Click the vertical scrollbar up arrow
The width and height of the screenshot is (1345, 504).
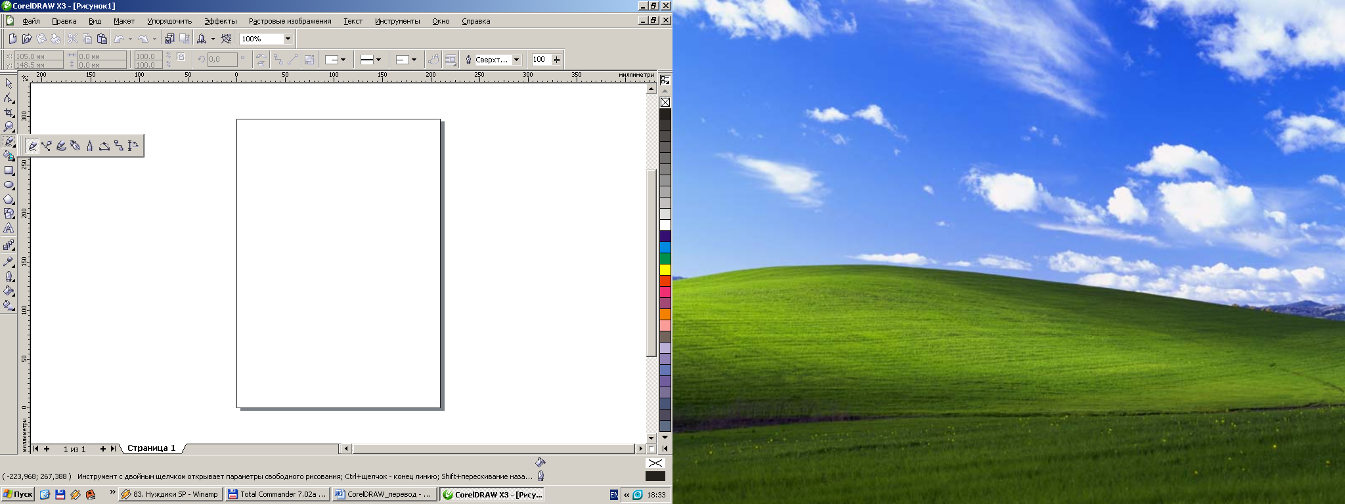(651, 89)
